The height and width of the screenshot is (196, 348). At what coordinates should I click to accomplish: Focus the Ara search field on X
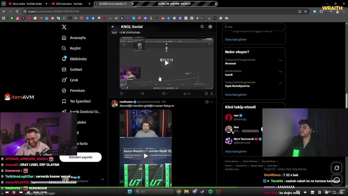pos(254,27)
